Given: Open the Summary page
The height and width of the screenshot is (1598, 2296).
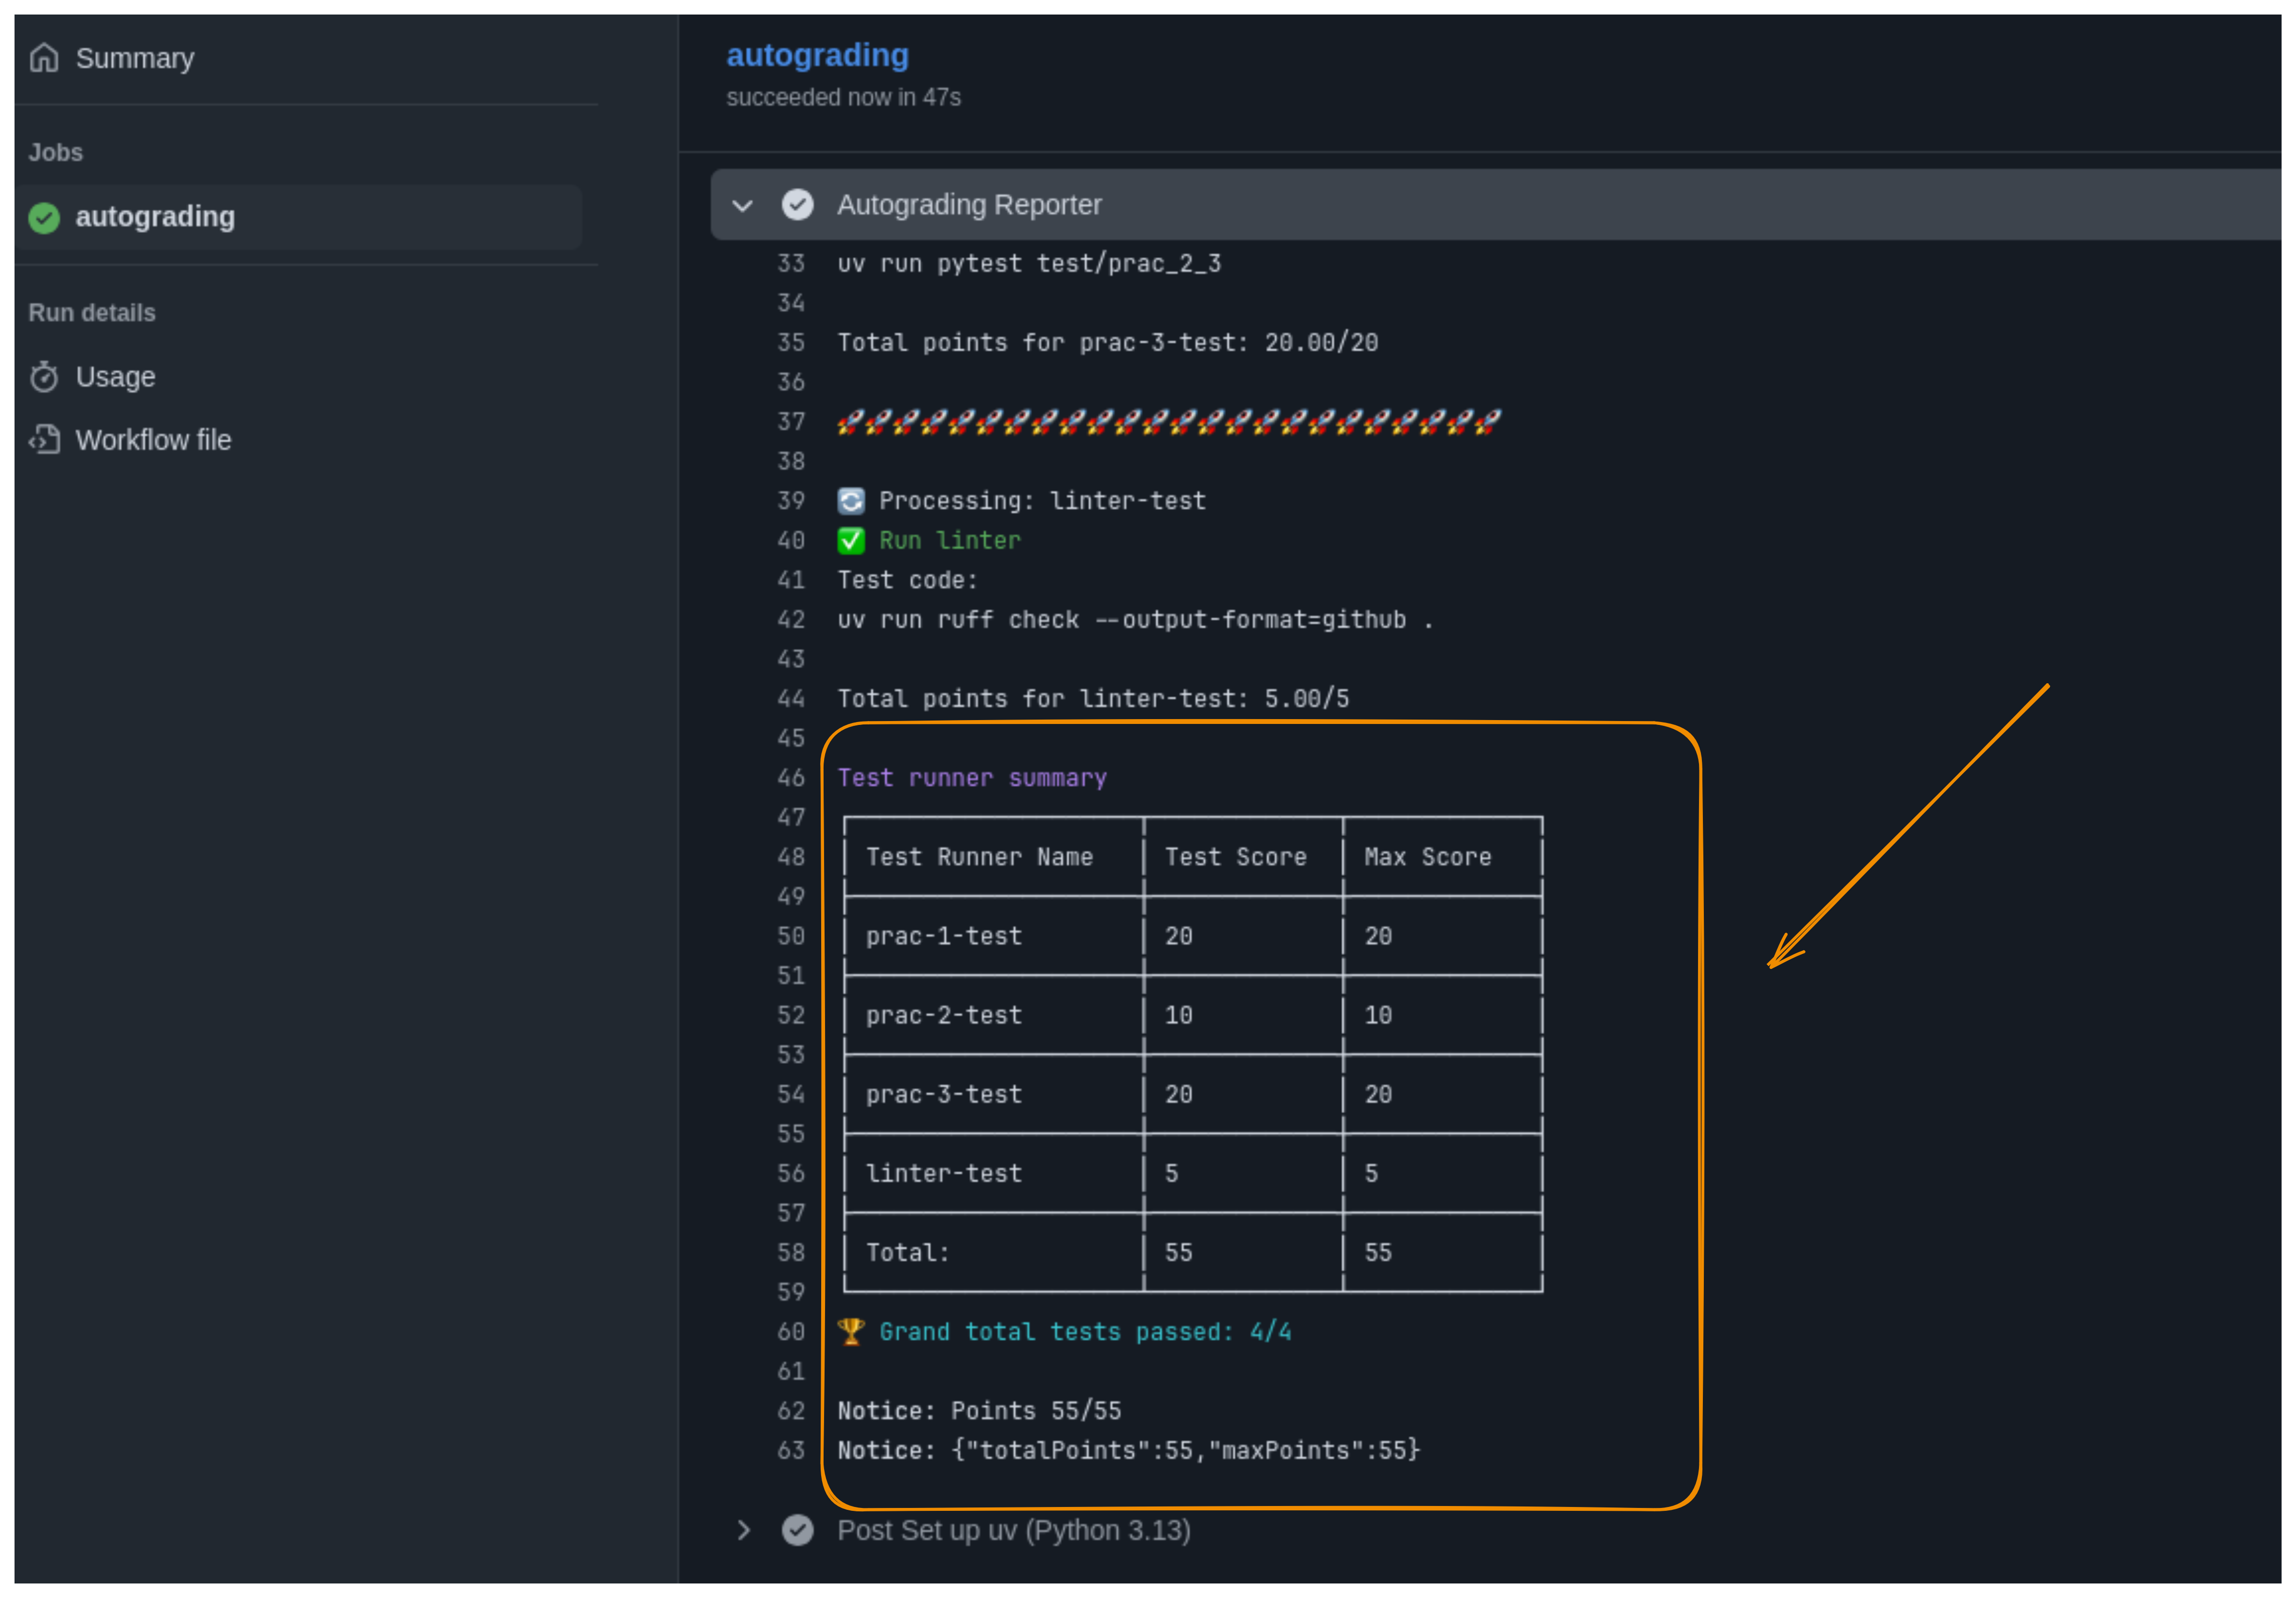Looking at the screenshot, I should pos(135,58).
